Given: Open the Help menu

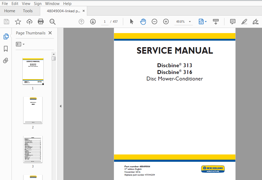Looking at the screenshot, I should 67,3.
